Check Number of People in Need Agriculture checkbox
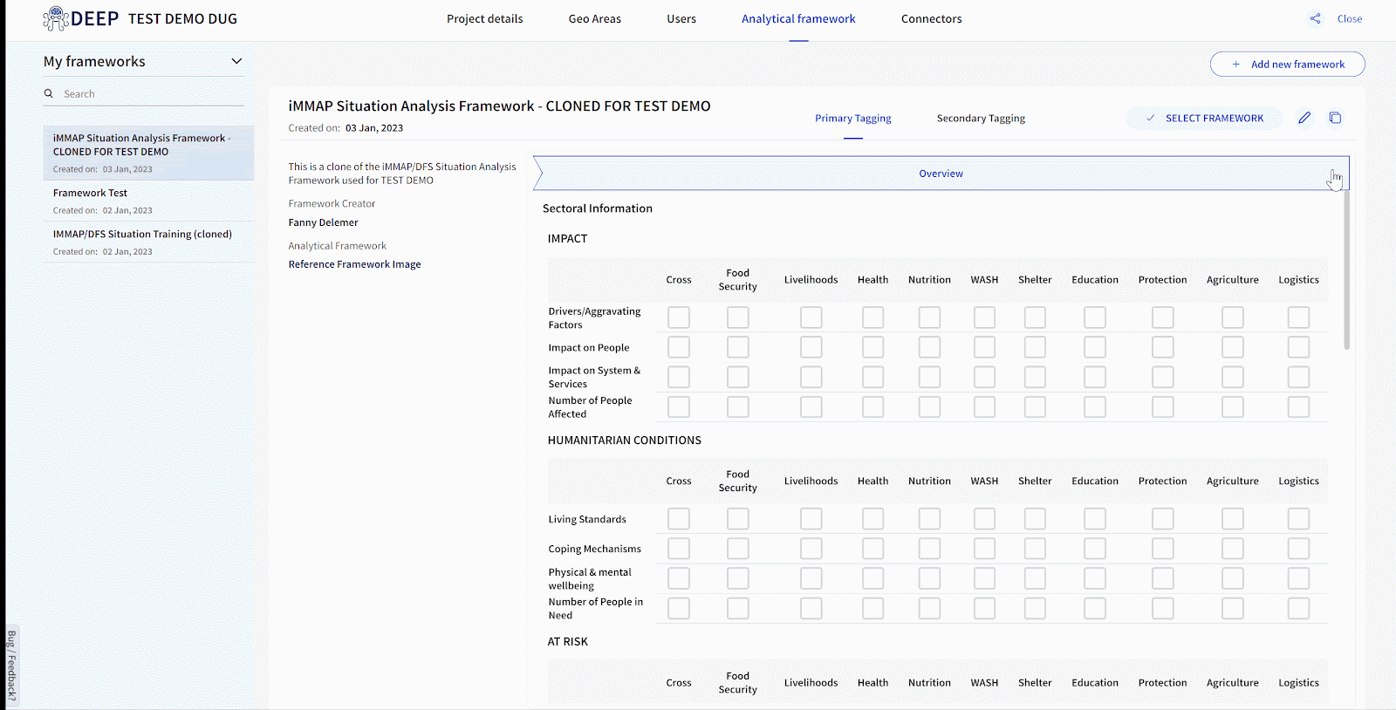Screen dimensions: 1396x710 [1232, 608]
